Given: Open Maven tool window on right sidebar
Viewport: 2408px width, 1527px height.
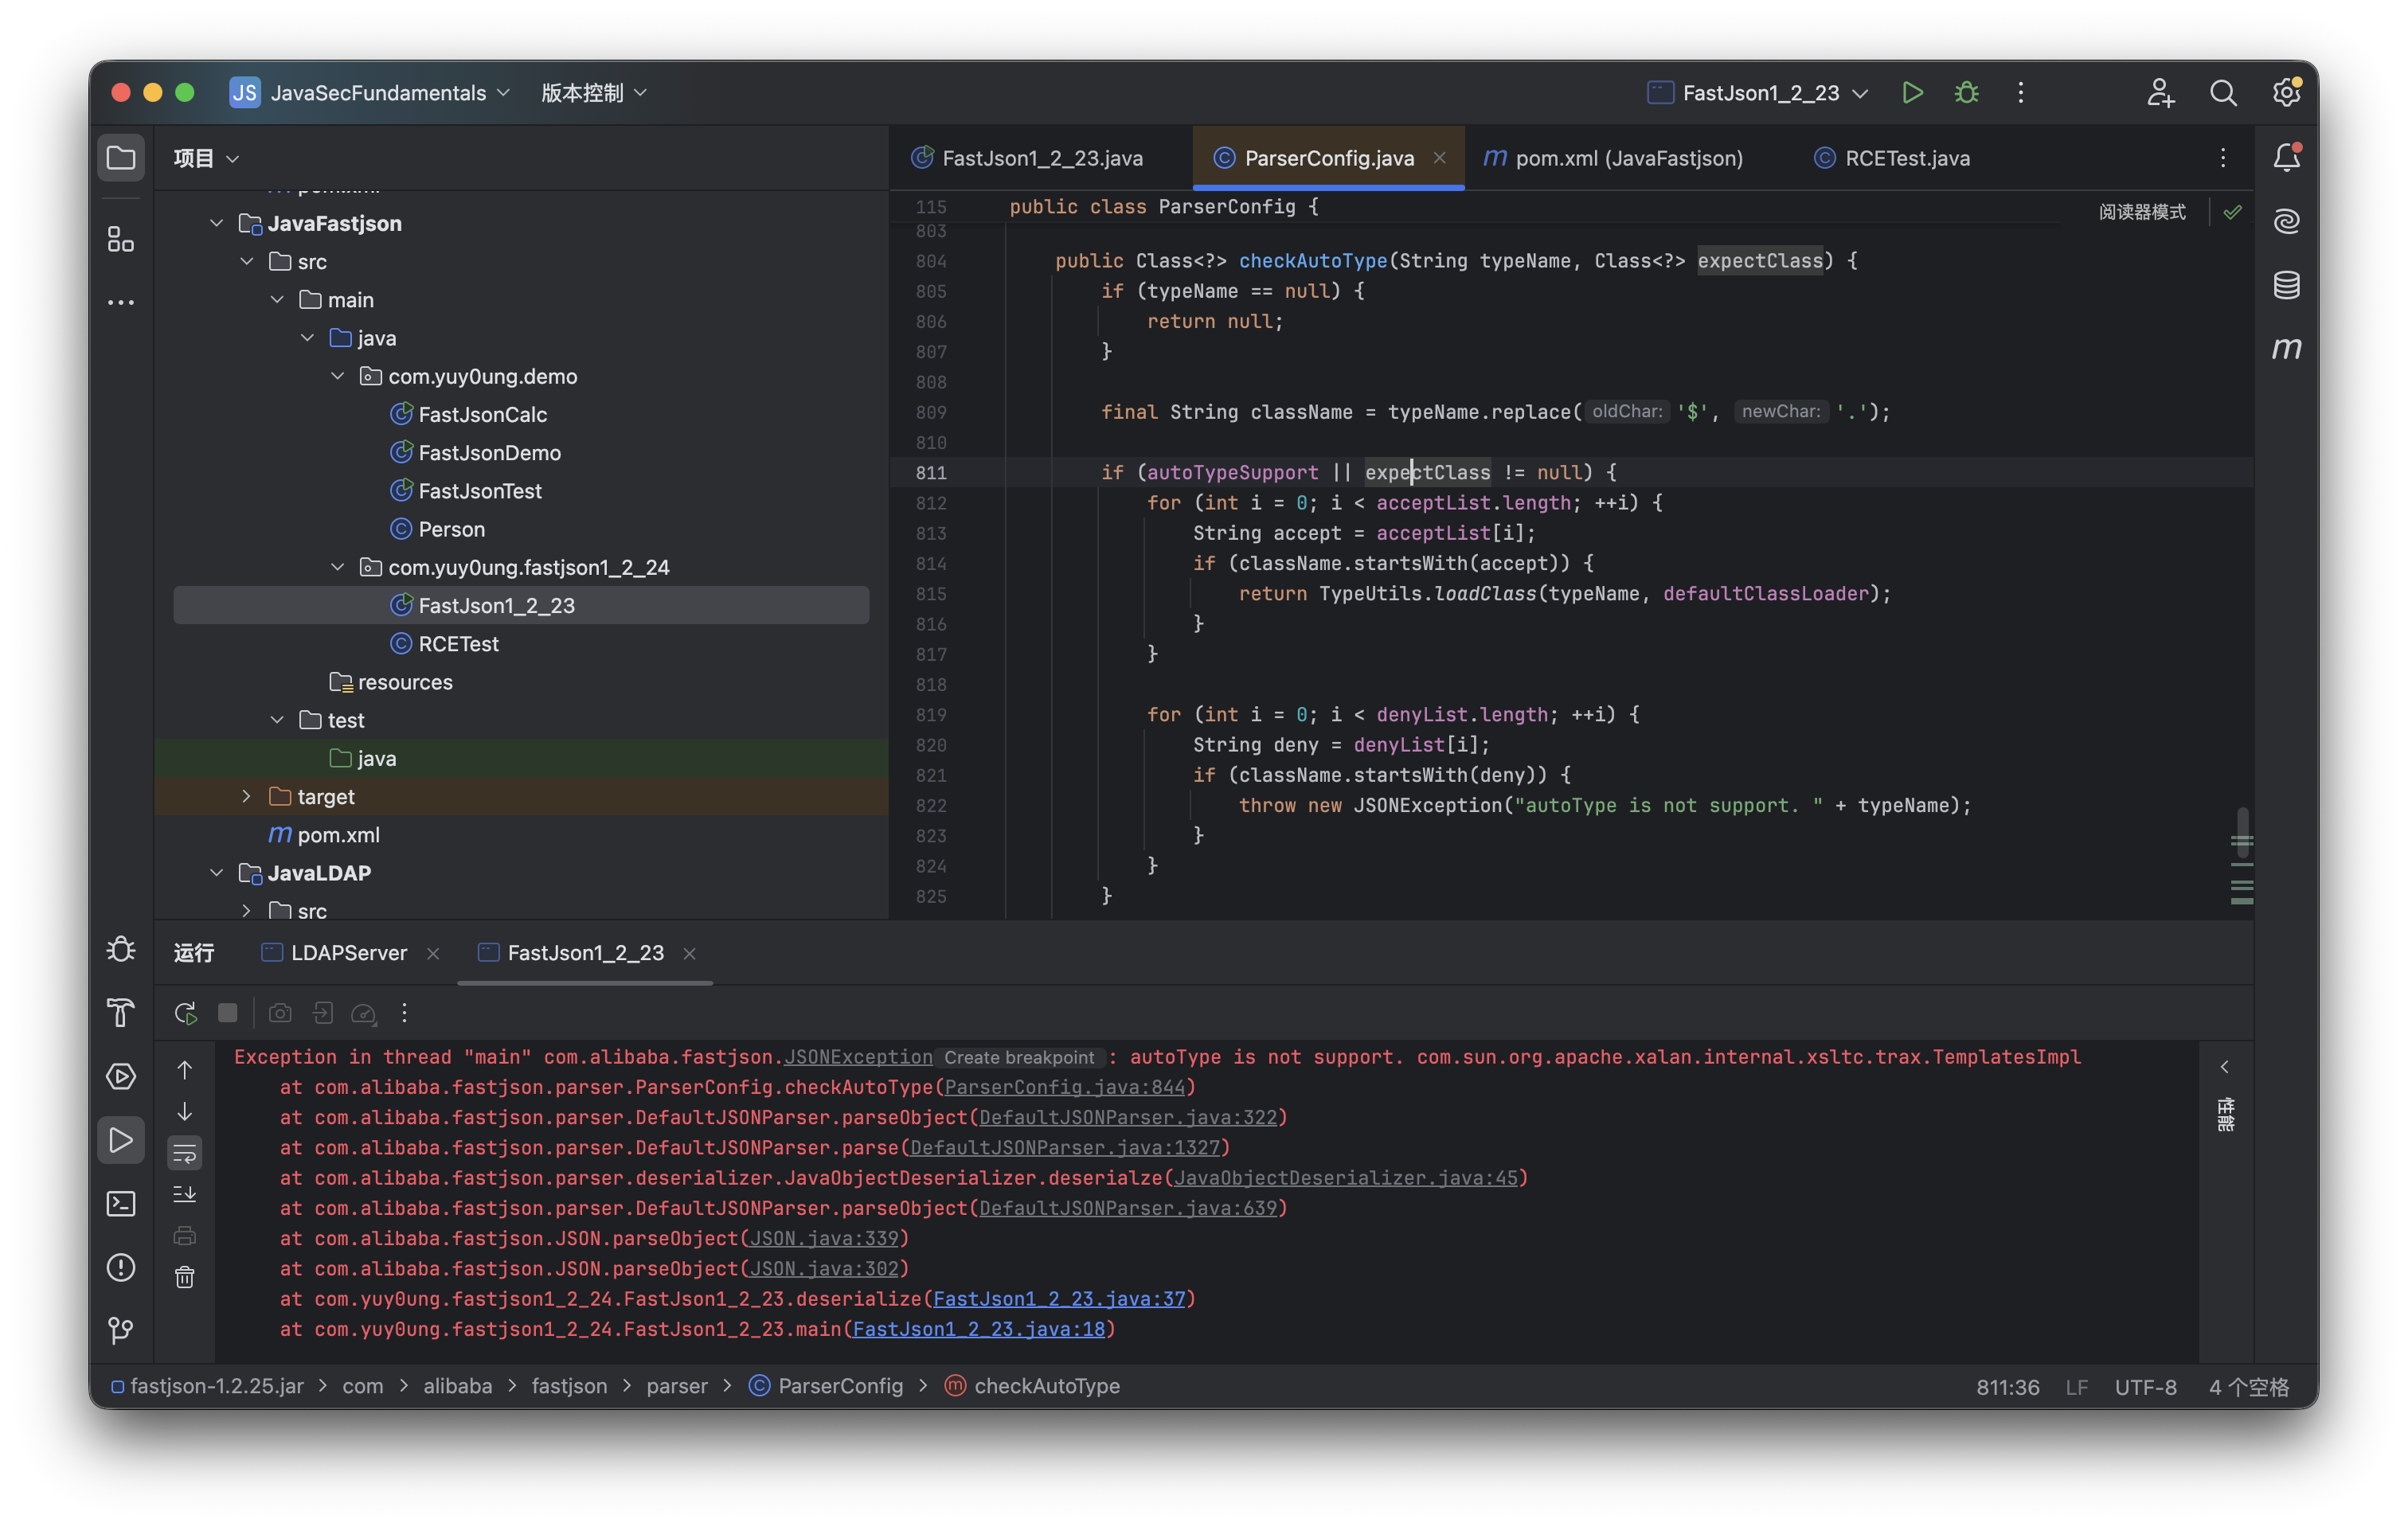Looking at the screenshot, I should [x=2286, y=349].
